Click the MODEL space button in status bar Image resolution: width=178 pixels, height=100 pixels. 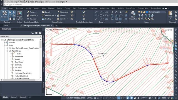(90, 98)
